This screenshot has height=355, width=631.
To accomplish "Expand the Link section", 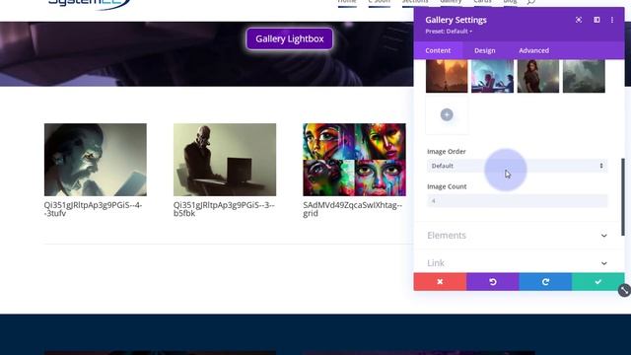I will pyautogui.click(x=517, y=263).
